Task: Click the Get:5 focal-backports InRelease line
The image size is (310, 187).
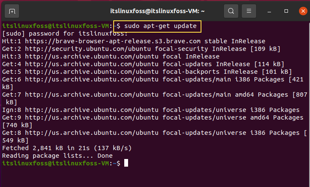Action: (x=147, y=72)
